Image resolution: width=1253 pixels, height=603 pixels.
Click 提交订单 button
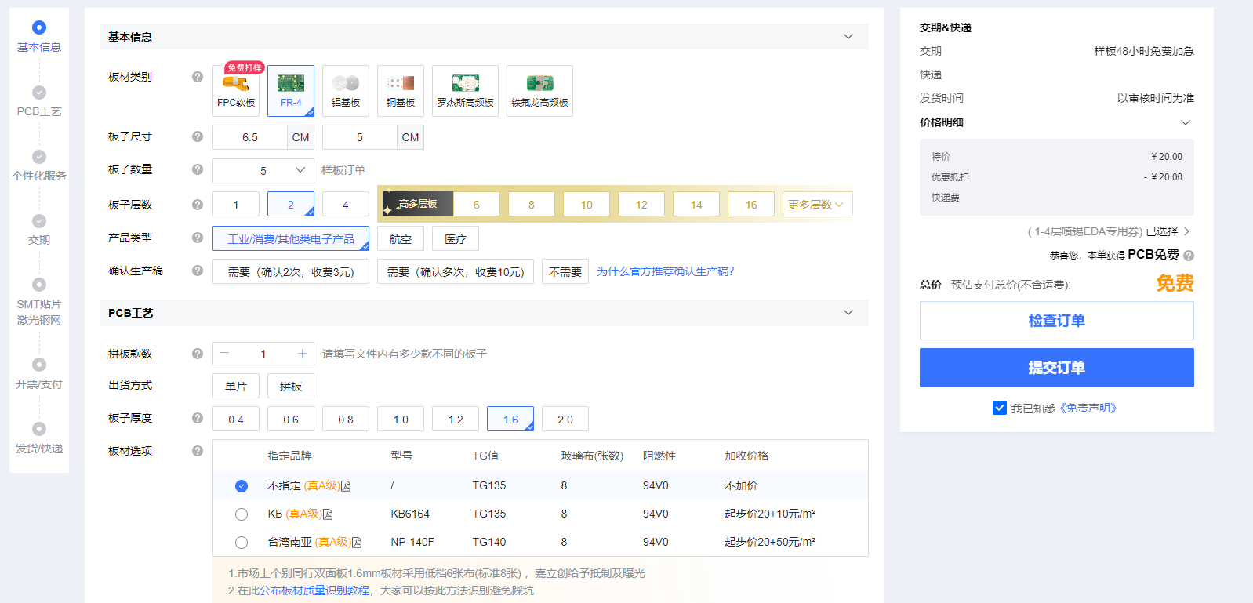(x=1057, y=368)
